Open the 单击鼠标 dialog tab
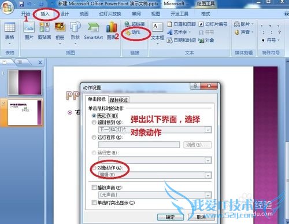Image resolution: width=289 pixels, height=224 pixels. pyautogui.click(x=97, y=99)
